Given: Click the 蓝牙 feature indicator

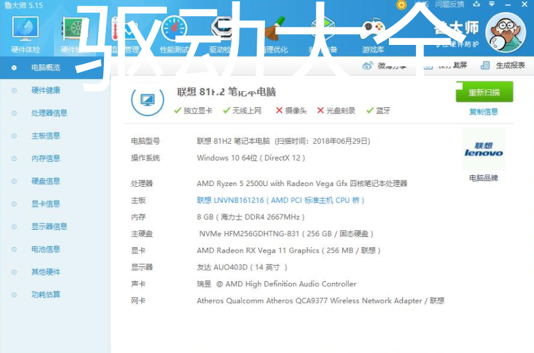Looking at the screenshot, I should (x=379, y=110).
